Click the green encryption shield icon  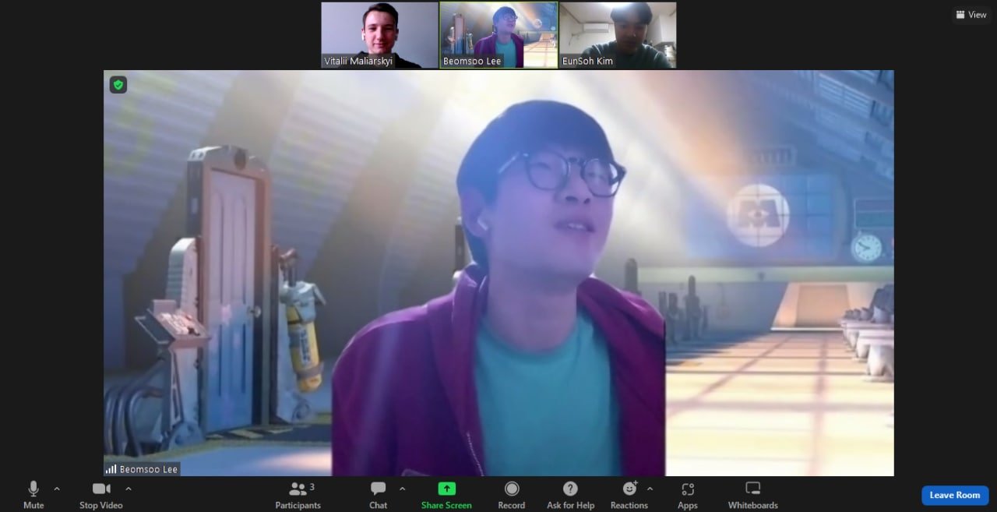tap(118, 85)
